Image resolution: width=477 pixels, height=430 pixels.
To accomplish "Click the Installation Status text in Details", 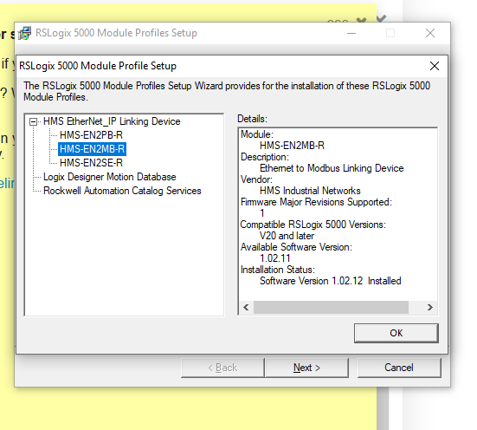I will (x=278, y=270).
